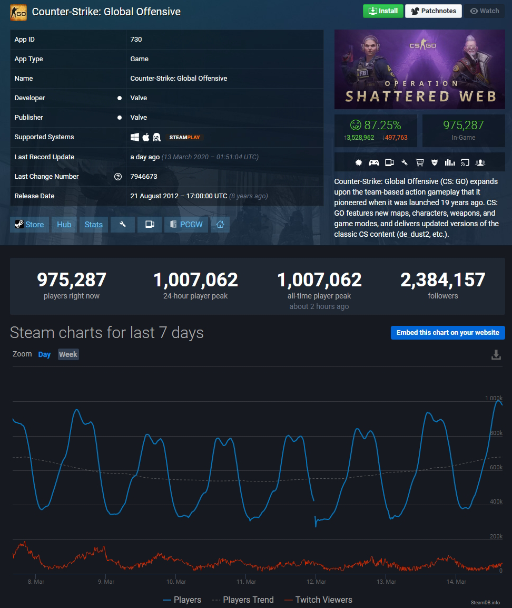
Task: Click the game controller icon in the feature row
Action: pyautogui.click(x=374, y=162)
